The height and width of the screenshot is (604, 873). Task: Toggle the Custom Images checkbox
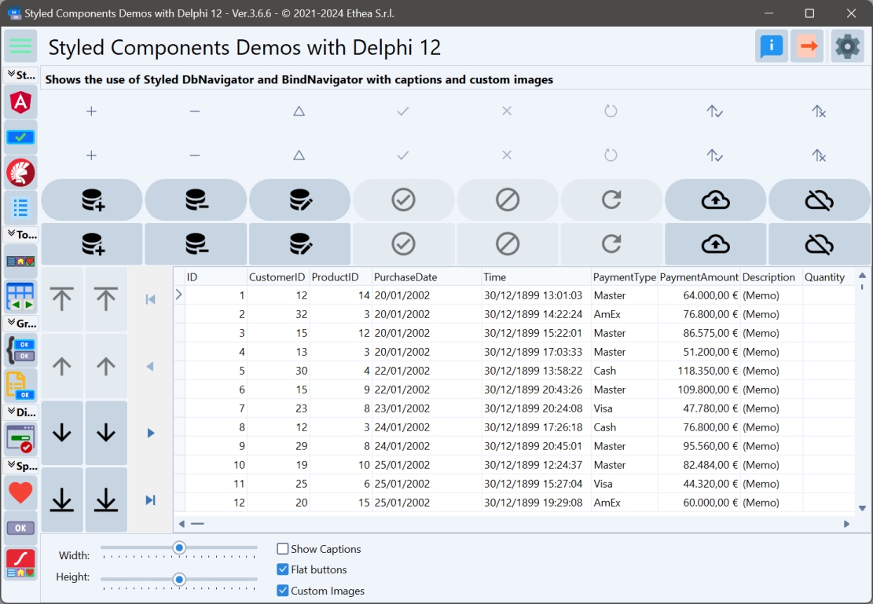pos(283,591)
